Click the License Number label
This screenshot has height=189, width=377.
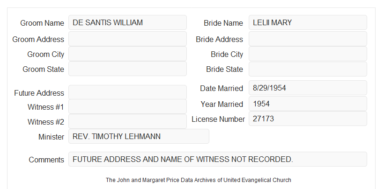coord(218,119)
